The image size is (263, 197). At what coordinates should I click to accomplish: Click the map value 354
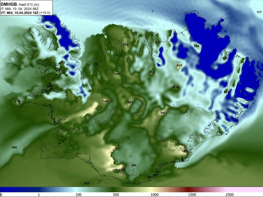pyautogui.click(x=196, y=46)
